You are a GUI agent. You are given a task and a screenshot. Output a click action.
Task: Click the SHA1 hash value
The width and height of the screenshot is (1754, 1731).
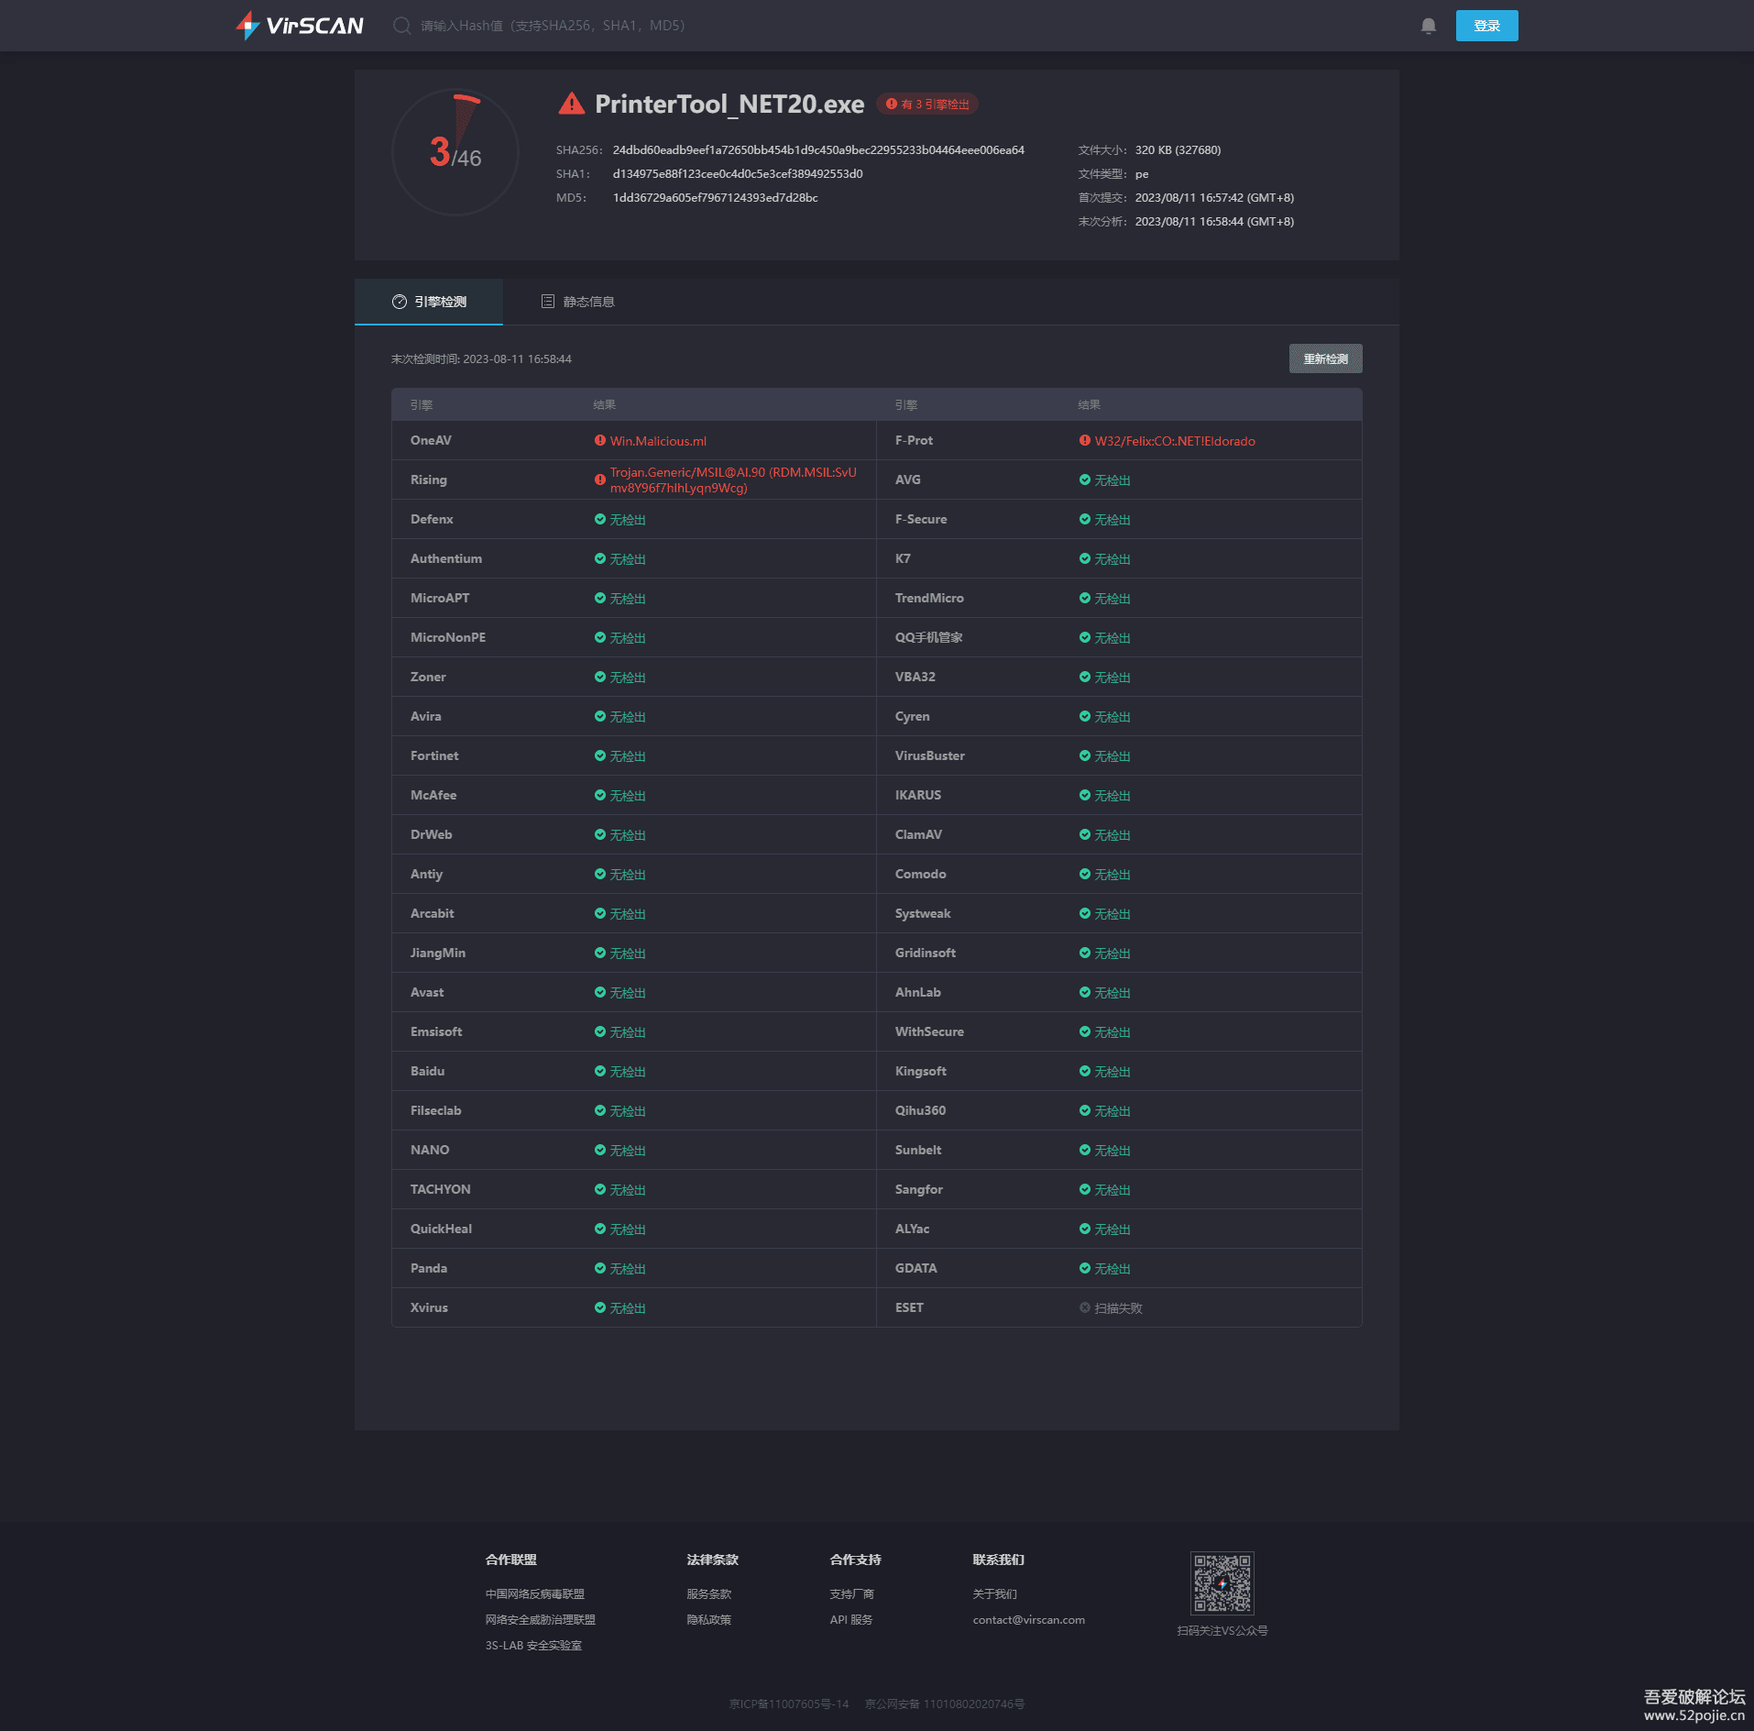click(x=738, y=174)
